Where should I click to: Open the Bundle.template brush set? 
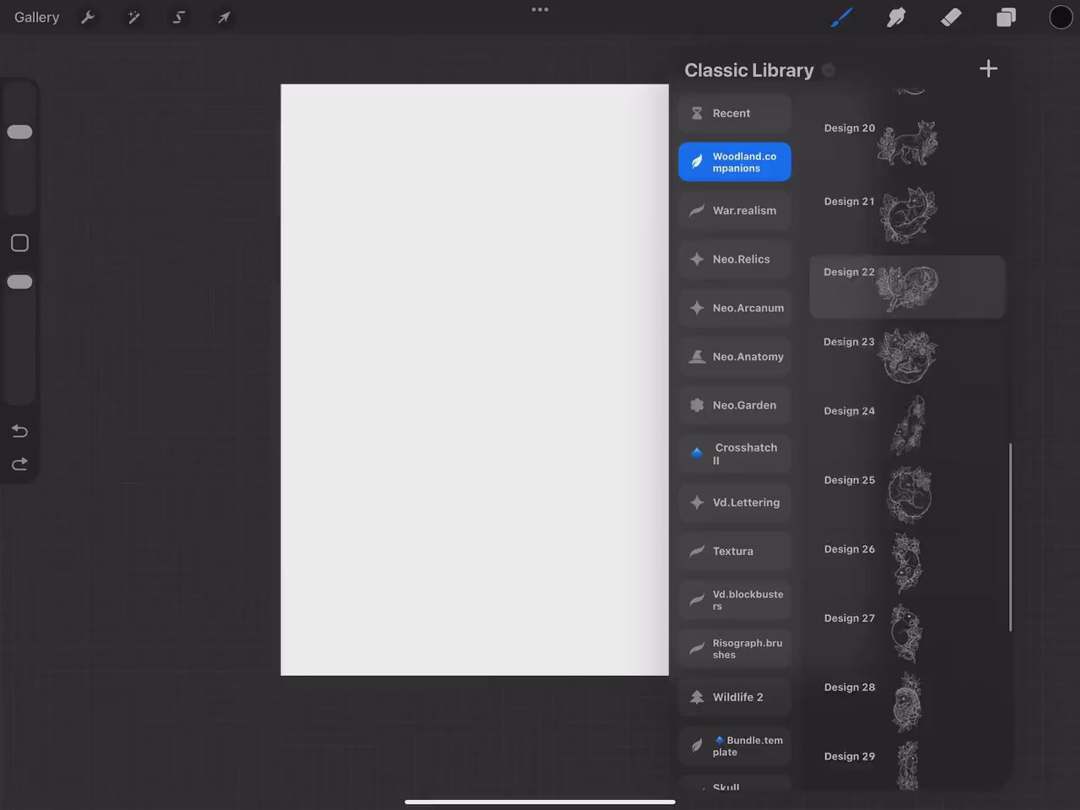point(735,746)
